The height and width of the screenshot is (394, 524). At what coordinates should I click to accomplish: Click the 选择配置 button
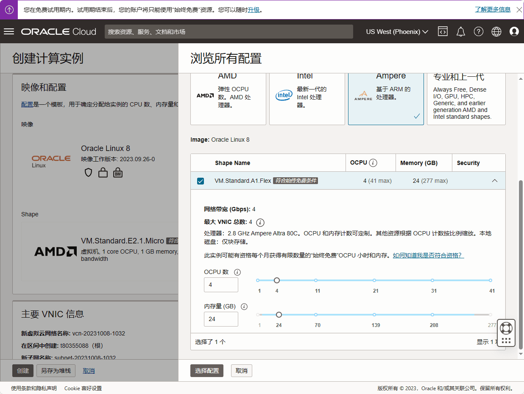click(x=207, y=371)
